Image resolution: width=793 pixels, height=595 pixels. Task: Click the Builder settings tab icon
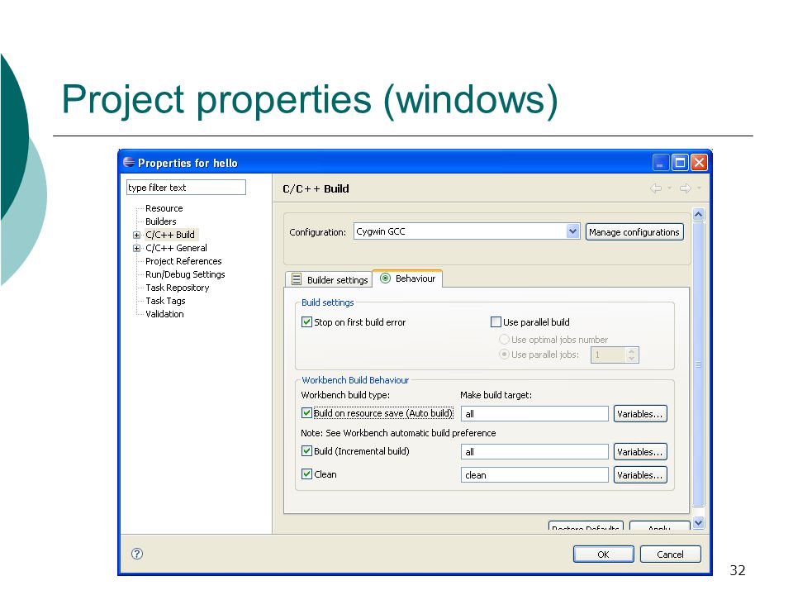click(x=297, y=279)
